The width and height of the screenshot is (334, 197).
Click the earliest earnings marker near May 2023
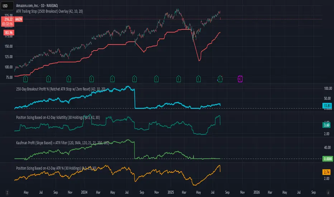(25, 79)
